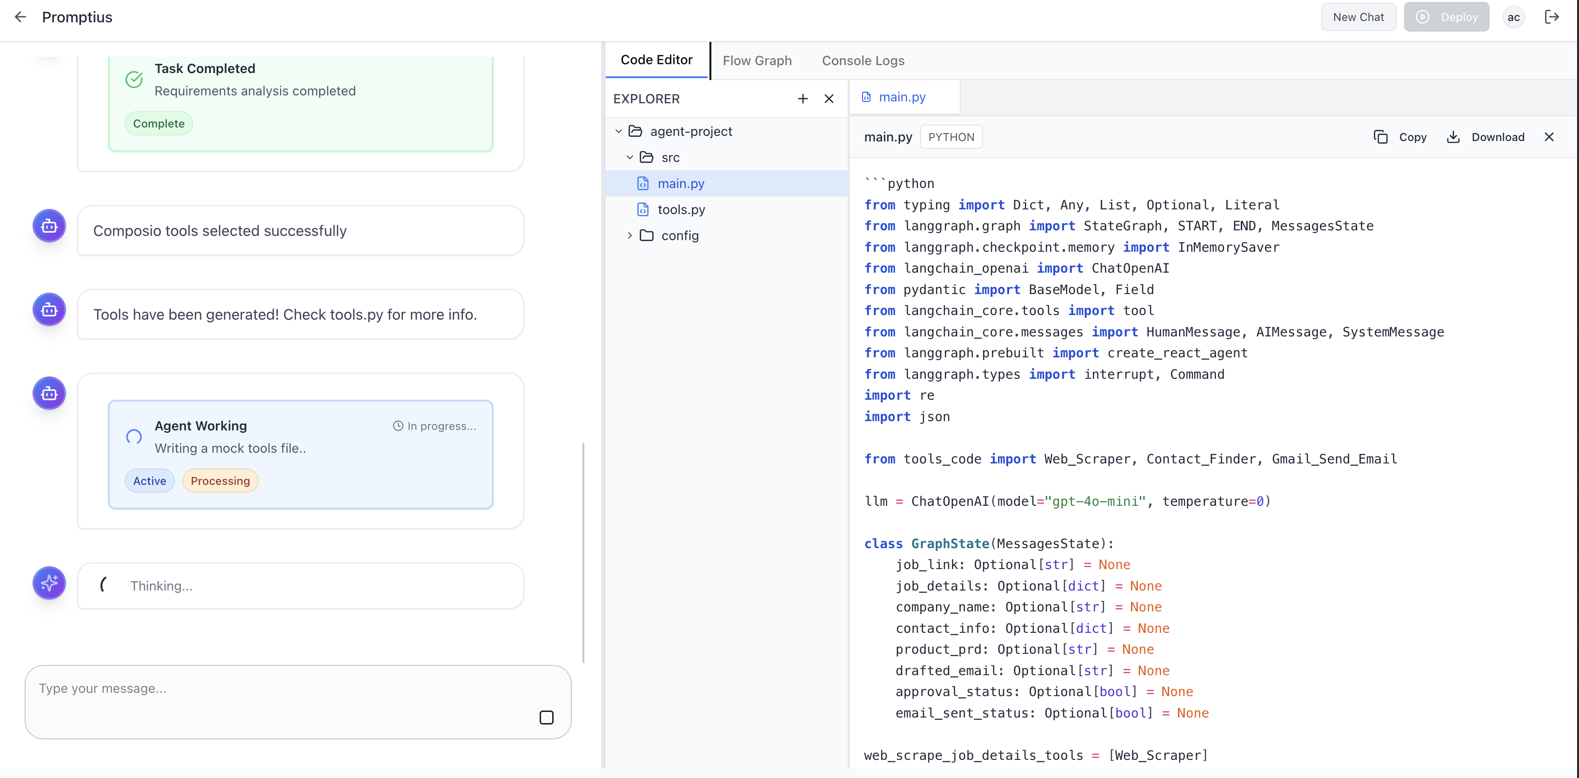Collapse the agent-project folder
The image size is (1579, 778).
pos(618,131)
